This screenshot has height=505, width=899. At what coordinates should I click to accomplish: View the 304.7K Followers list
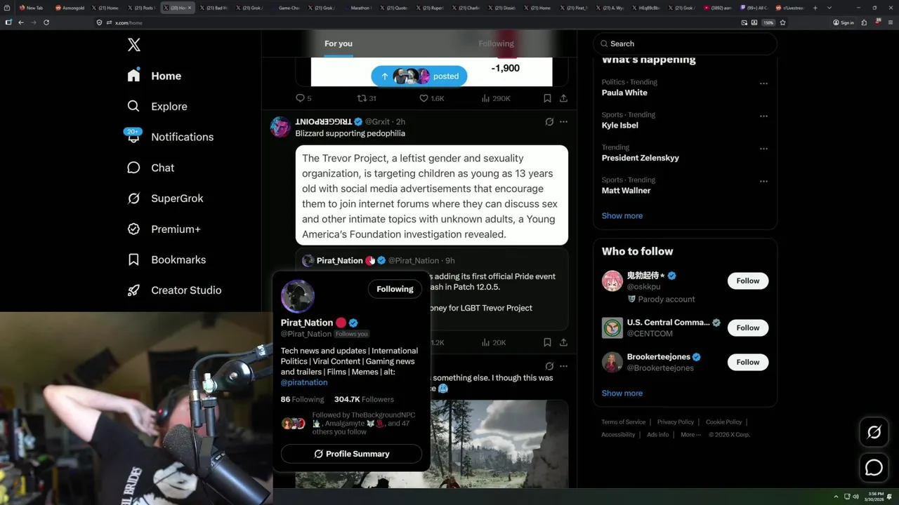click(364, 399)
